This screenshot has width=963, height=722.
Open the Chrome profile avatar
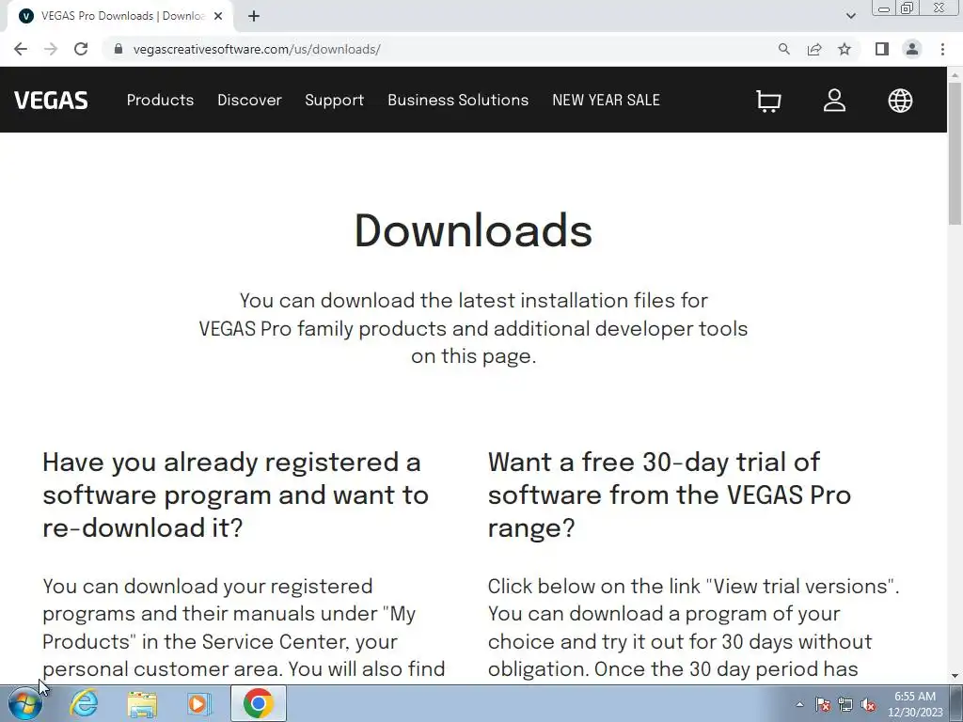(912, 49)
